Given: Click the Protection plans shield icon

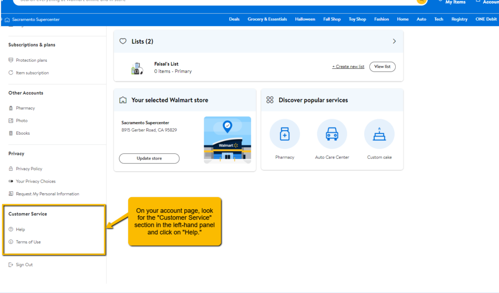Looking at the screenshot, I should [11, 60].
